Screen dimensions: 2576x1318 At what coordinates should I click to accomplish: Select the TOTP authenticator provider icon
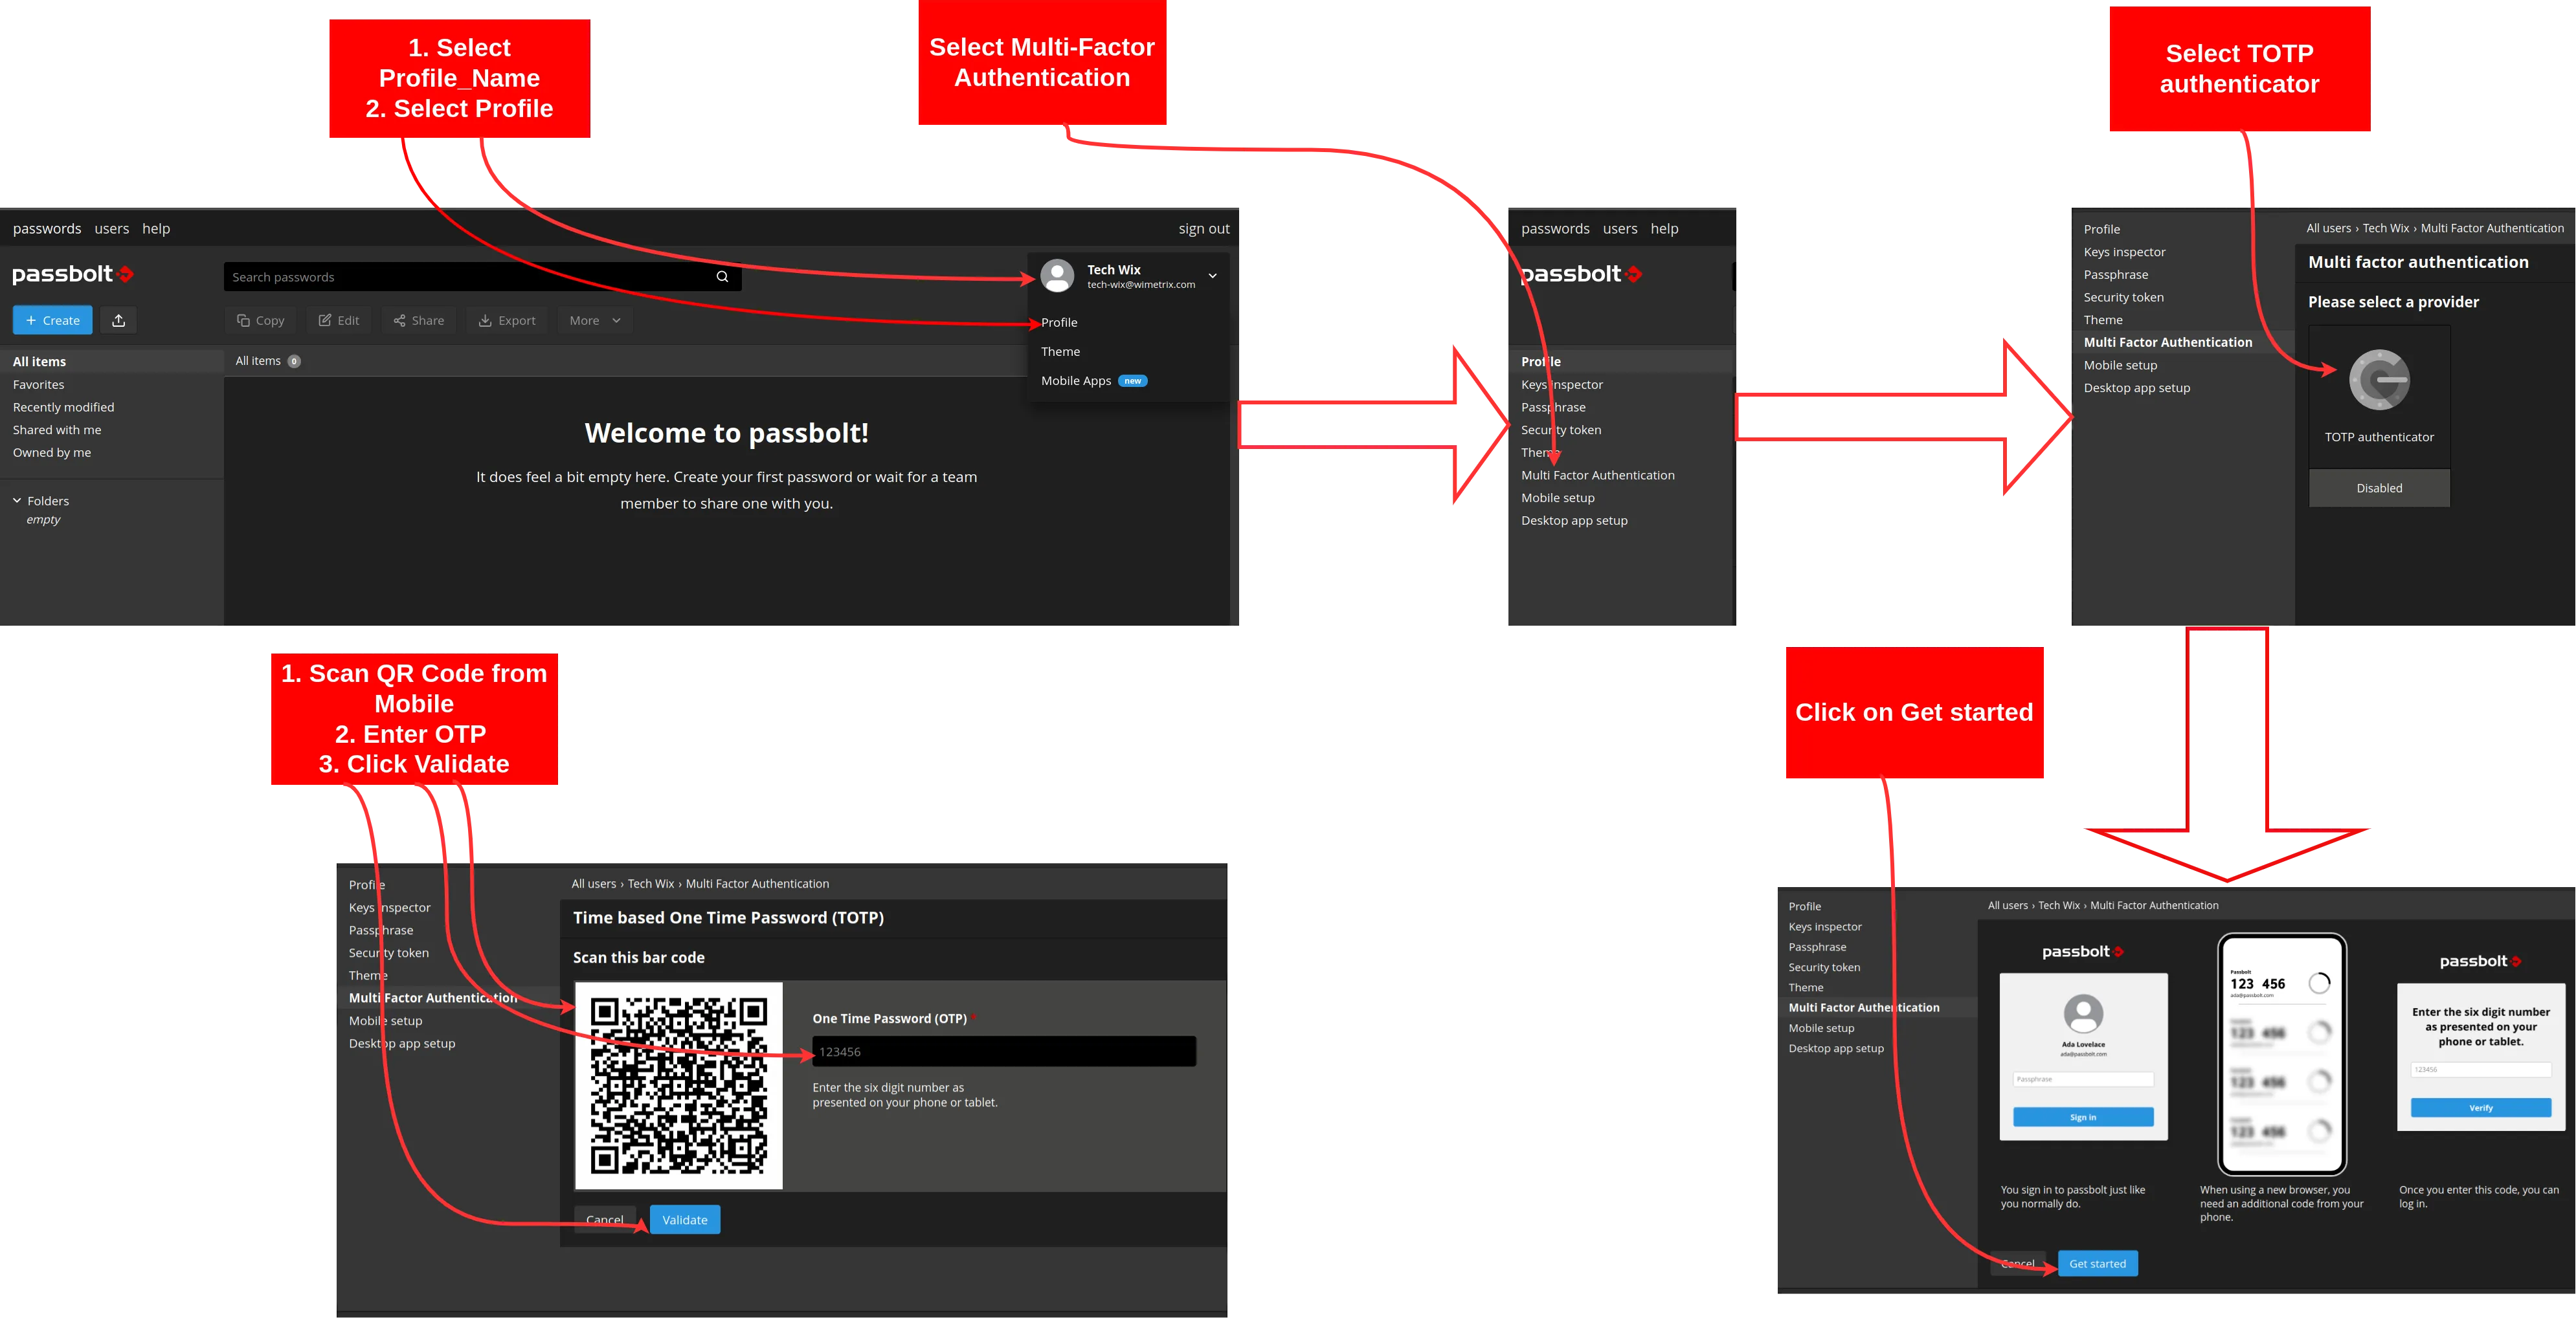click(x=2379, y=380)
